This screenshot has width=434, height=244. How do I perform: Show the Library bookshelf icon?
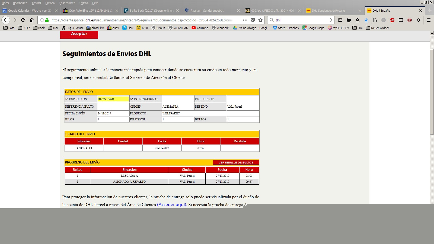pos(375,20)
